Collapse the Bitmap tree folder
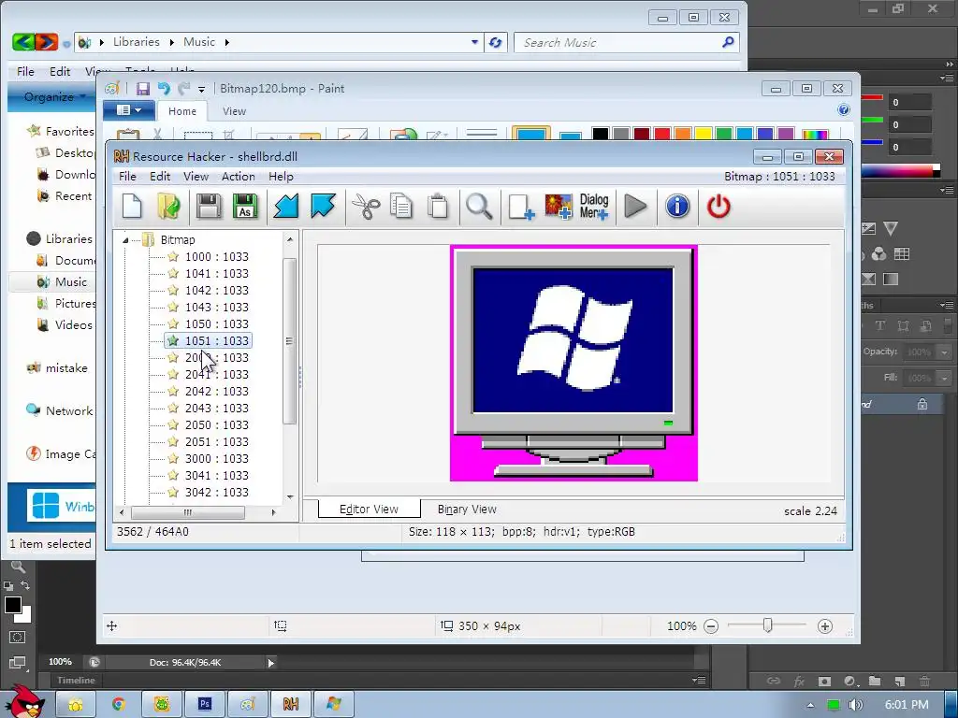The width and height of the screenshot is (958, 718). [125, 240]
